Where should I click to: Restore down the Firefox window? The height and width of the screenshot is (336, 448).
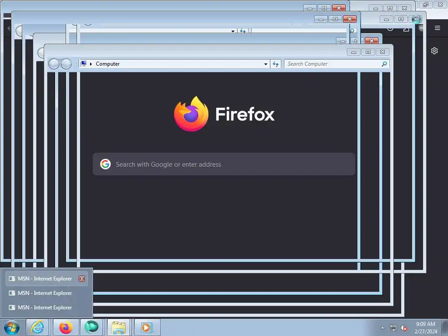426,4
